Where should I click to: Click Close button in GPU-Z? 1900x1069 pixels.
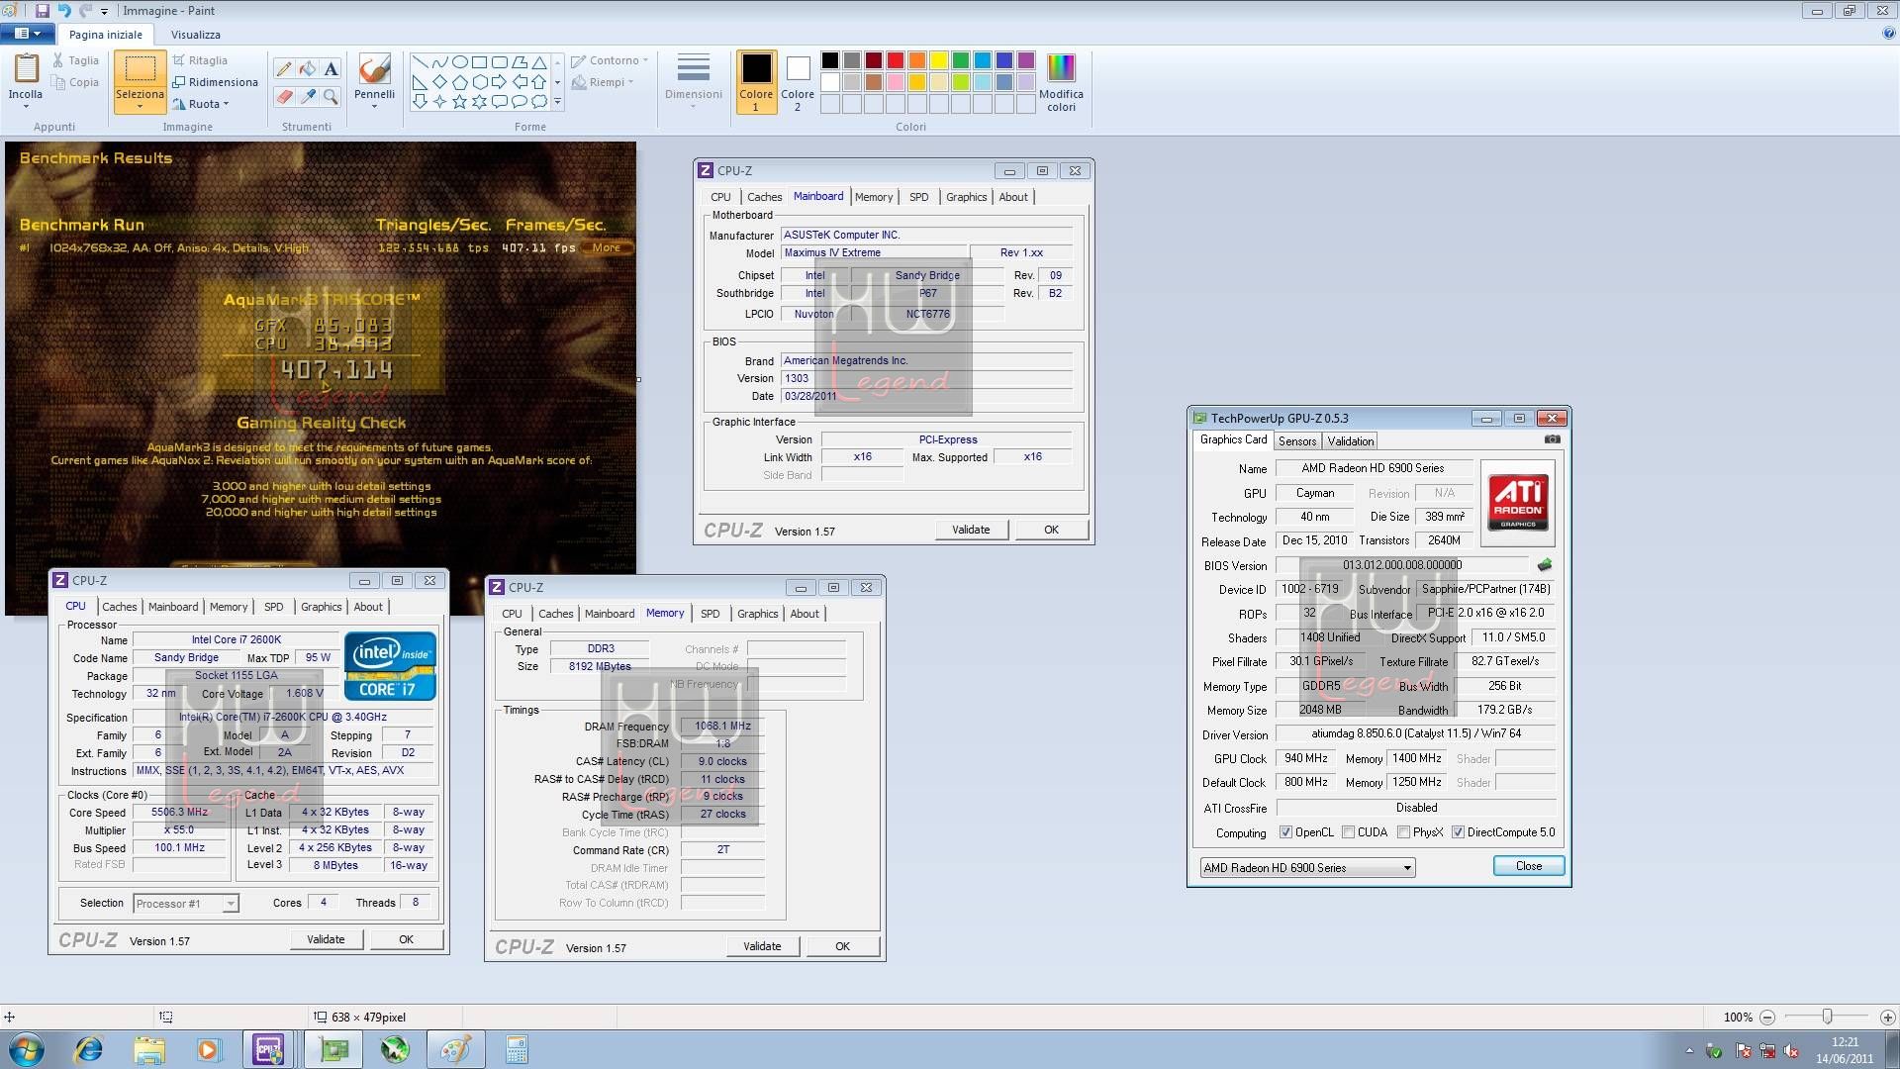(x=1528, y=866)
